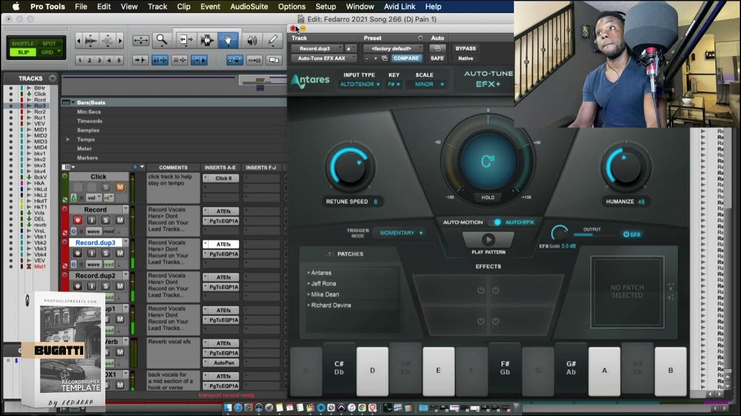741x416 pixels.
Task: Toggle the HOLD button on pitch display
Action: [488, 198]
